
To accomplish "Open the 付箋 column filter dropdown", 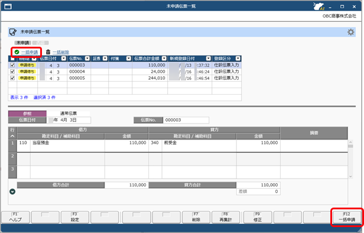I will coord(129,59).
